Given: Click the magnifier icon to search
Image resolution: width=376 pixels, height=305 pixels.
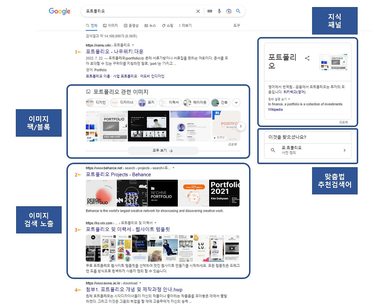Looking at the screenshot, I should click(238, 11).
